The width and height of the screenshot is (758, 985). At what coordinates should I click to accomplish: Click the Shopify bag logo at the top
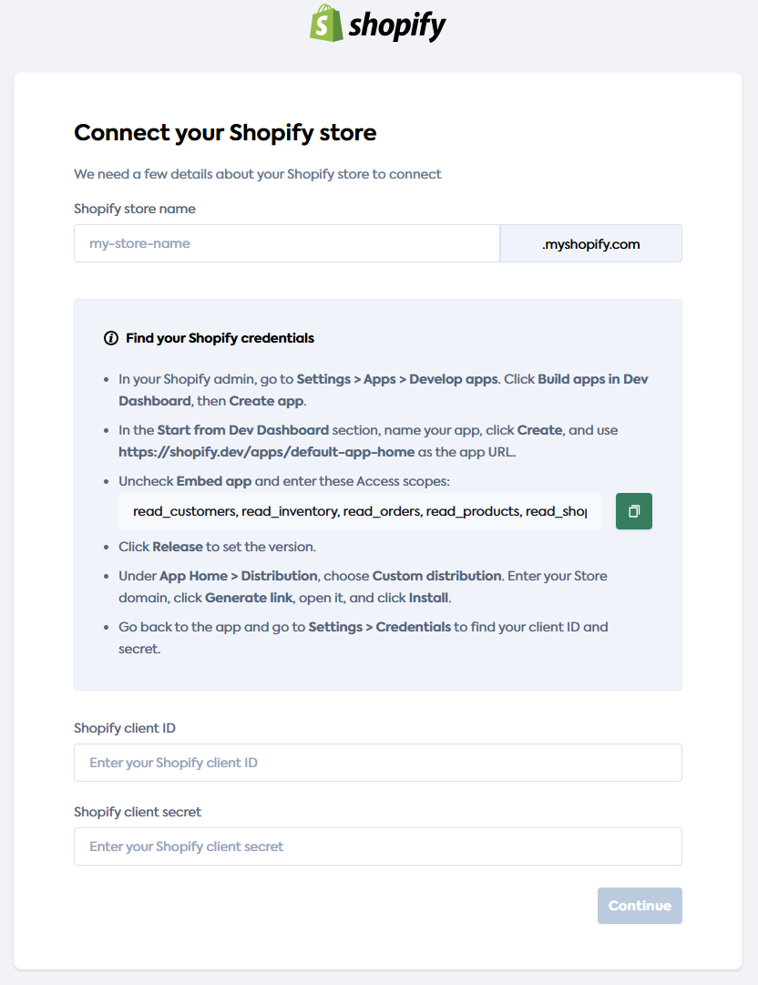[x=327, y=24]
